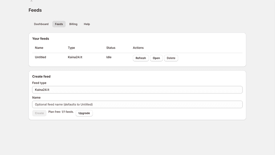Switch to the Billing tab
Image resolution: width=275 pixels, height=155 pixels.
point(73,24)
